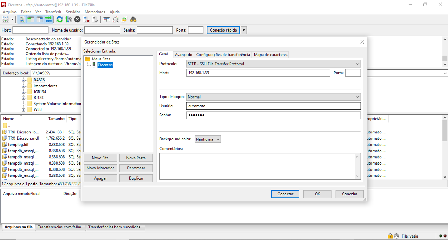Image resolution: width=448 pixels, height=240 pixels.
Task: Open the Site Manager toolbar icon
Action: coord(6,20)
